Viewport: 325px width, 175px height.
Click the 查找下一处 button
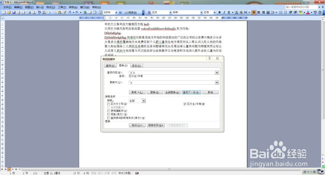click(191, 92)
